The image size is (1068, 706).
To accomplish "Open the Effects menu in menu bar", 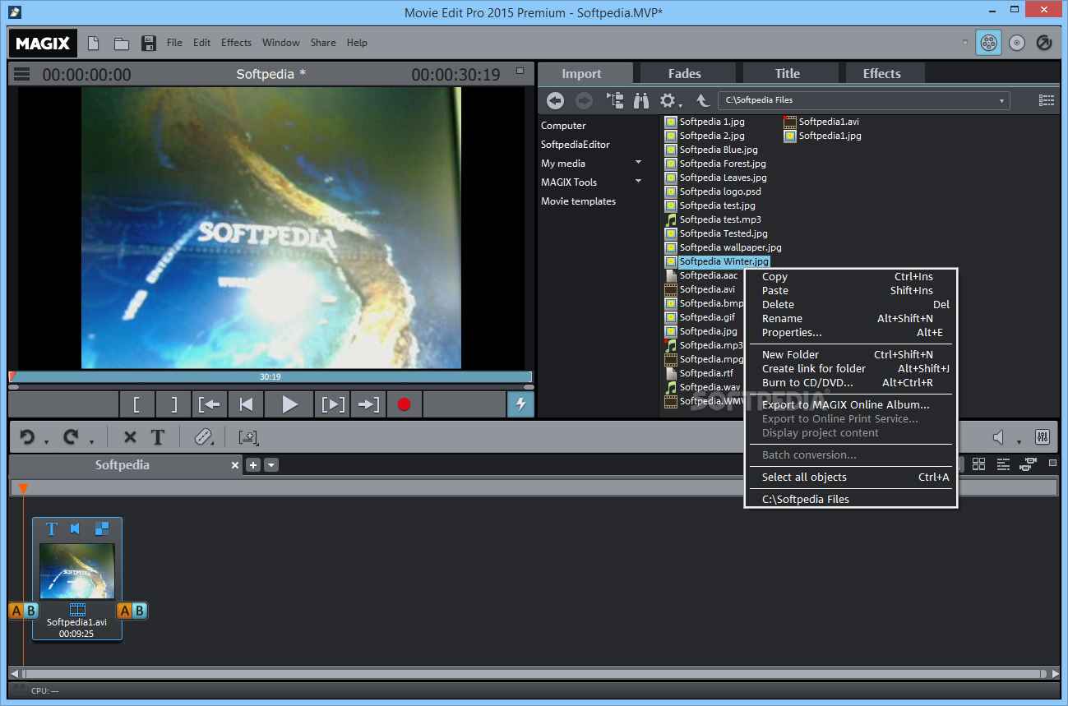I will [236, 43].
